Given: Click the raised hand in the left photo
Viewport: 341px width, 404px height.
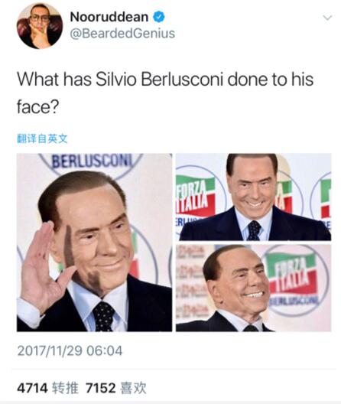Looking at the screenshot, I should (43, 266).
